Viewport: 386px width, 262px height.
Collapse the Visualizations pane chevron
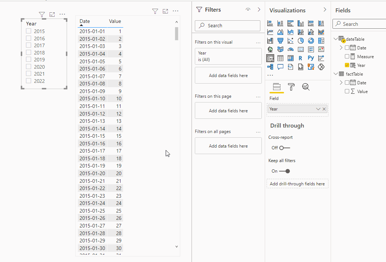(x=325, y=9)
